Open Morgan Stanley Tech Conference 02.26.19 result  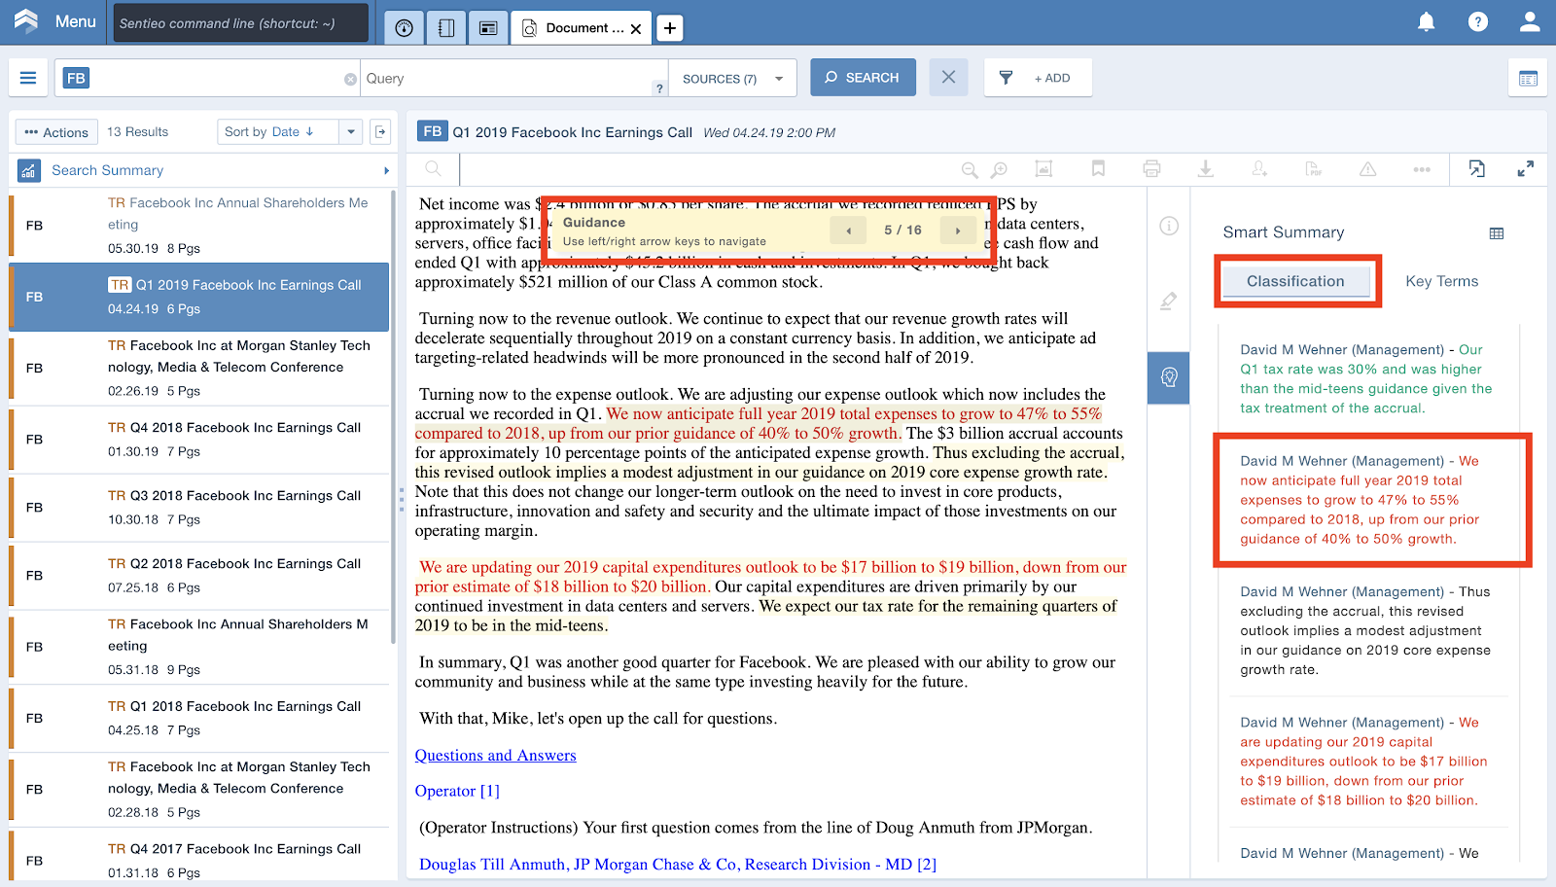199,368
